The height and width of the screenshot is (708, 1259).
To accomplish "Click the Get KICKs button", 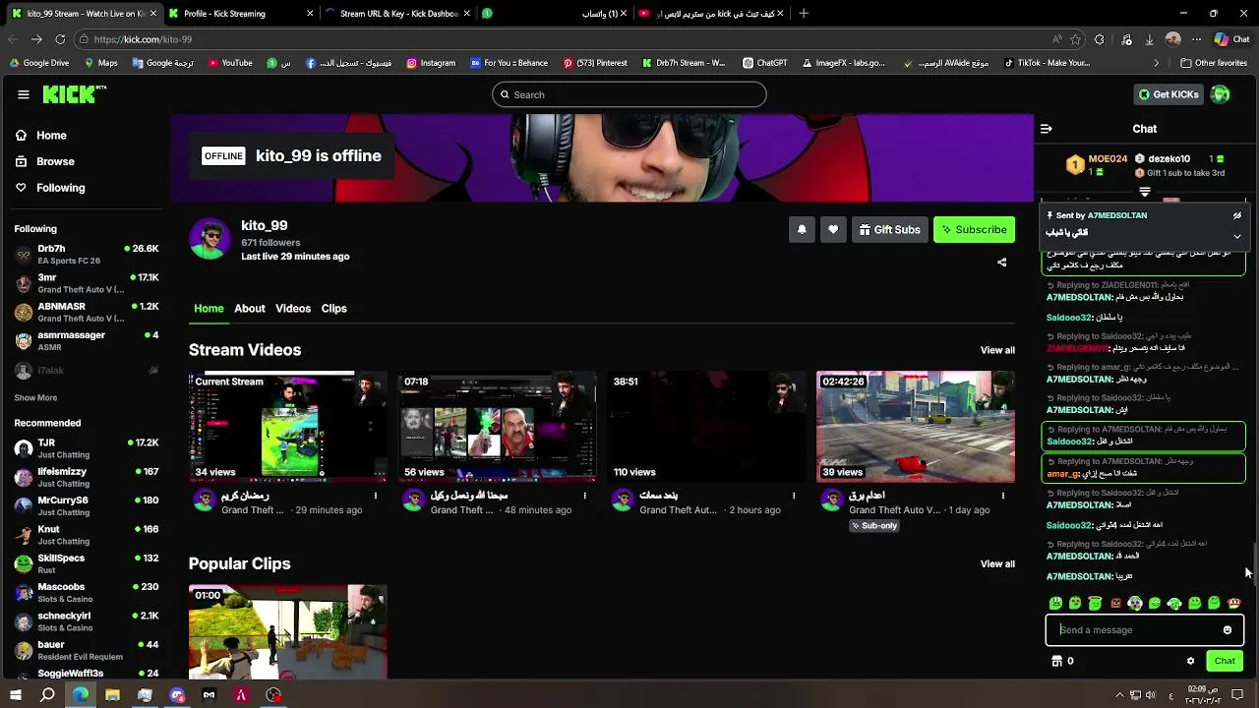I will coord(1169,94).
